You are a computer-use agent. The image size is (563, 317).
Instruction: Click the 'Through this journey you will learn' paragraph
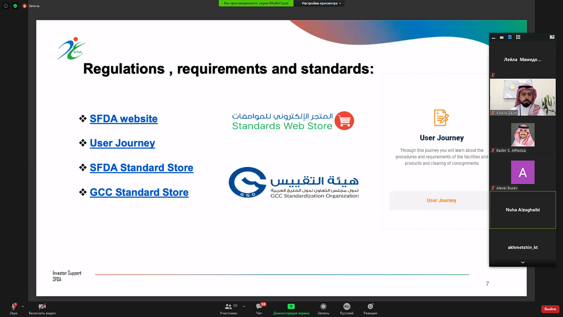tap(442, 157)
